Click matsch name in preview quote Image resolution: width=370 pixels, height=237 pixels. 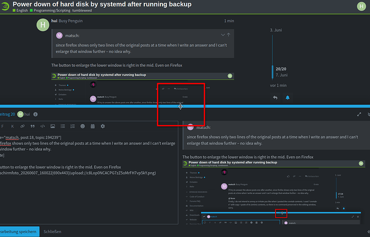click(203, 127)
